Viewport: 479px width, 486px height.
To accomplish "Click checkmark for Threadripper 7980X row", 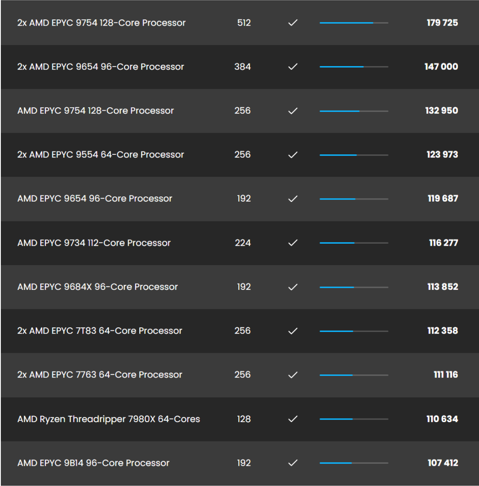I will (293, 419).
